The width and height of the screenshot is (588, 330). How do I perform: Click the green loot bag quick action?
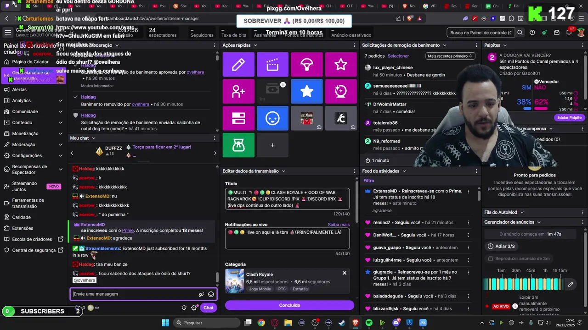(238, 145)
